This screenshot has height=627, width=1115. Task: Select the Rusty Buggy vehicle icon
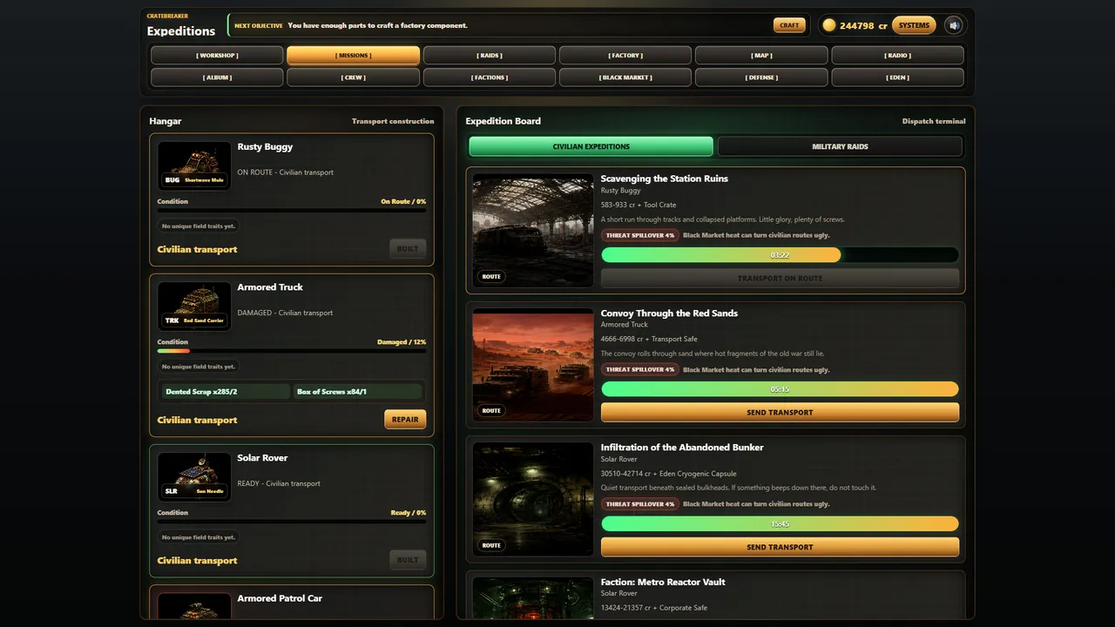tap(194, 165)
